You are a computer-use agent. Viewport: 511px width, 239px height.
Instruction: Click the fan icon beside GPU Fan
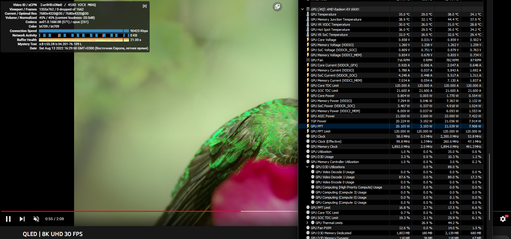[308, 60]
